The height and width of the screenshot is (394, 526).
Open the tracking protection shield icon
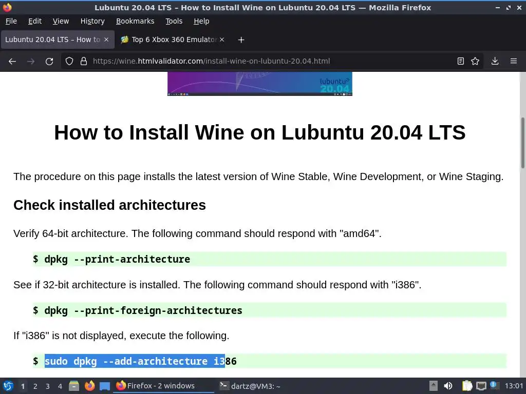click(x=69, y=62)
